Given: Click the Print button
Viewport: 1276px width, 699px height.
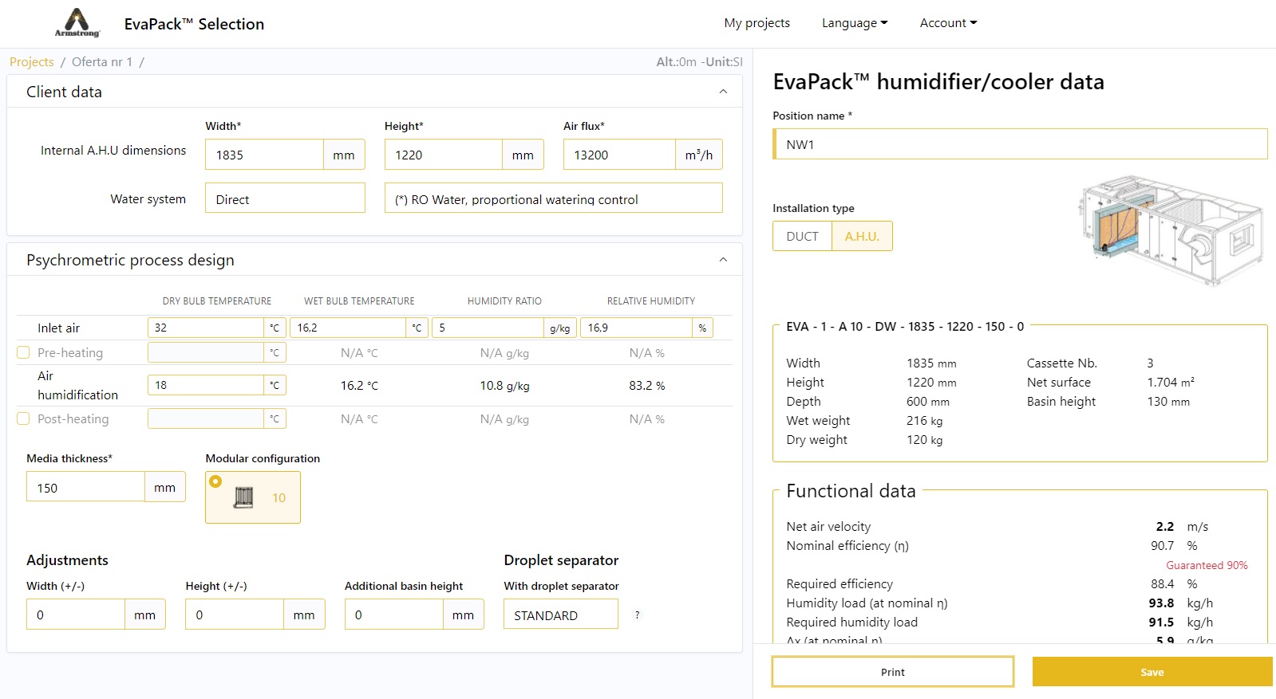Looking at the screenshot, I should pos(892,672).
